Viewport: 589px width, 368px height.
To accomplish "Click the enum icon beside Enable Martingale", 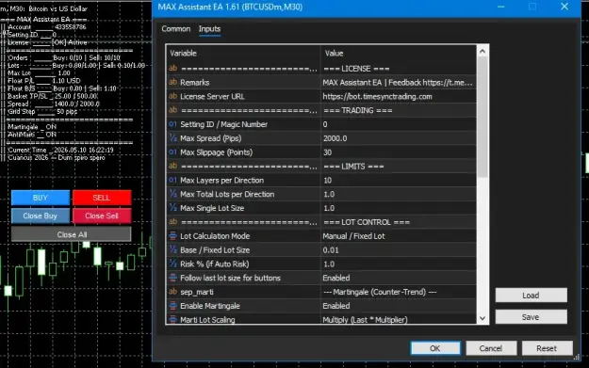I will tap(172, 306).
